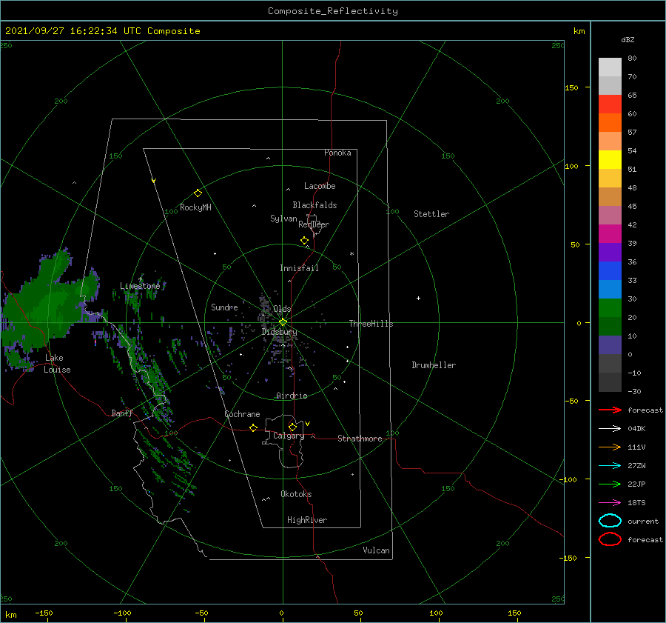
Task: Click the Sylvan label
Action: [283, 219]
